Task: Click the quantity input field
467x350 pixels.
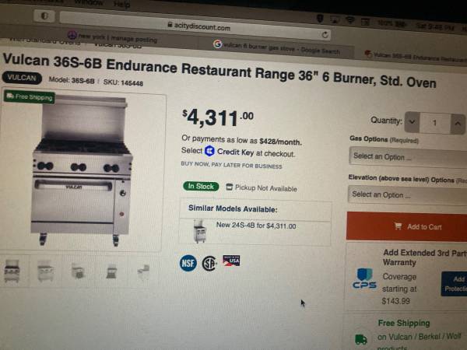Action: tap(435, 123)
